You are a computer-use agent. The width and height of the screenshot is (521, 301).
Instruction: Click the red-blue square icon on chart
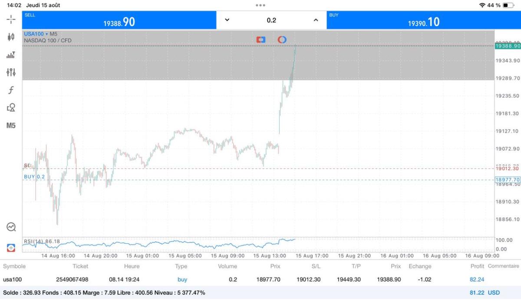pyautogui.click(x=260, y=39)
